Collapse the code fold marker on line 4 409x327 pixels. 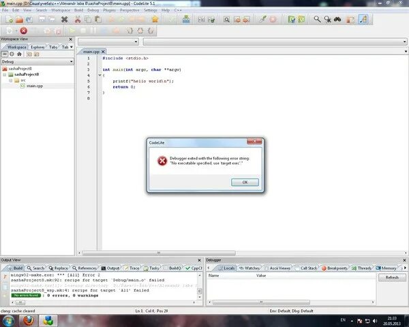tap(100, 75)
